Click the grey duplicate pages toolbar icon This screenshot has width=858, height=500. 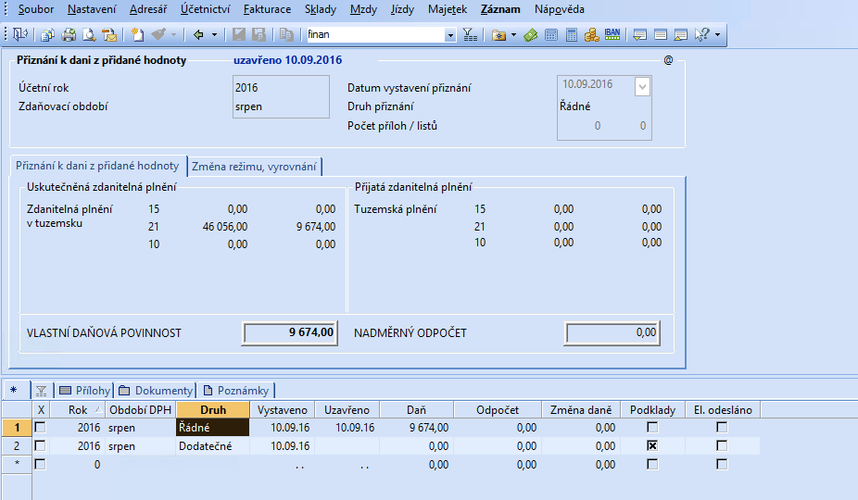click(x=286, y=34)
